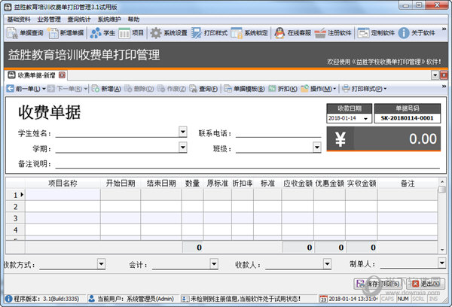
Task: Go to 下一单 next receipt
Action: pyautogui.click(x=65, y=89)
